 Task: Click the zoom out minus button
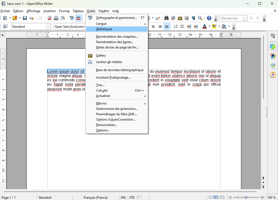[230, 197]
